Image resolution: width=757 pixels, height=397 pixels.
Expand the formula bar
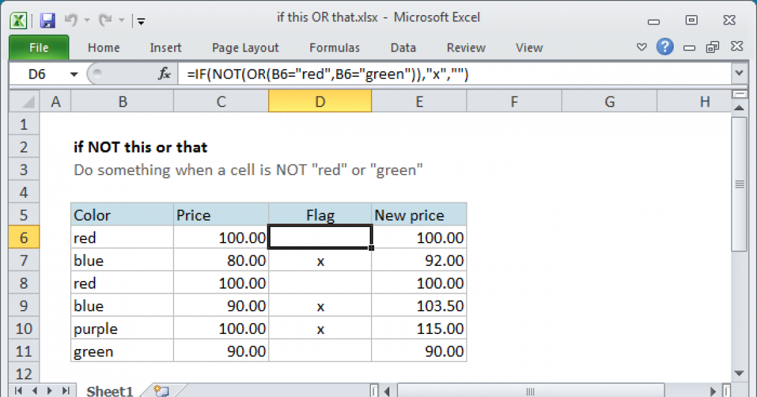pyautogui.click(x=739, y=74)
